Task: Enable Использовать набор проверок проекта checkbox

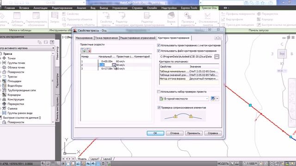Action: 159,92
